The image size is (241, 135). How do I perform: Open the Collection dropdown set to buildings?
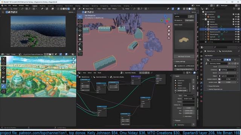click(x=227, y=70)
